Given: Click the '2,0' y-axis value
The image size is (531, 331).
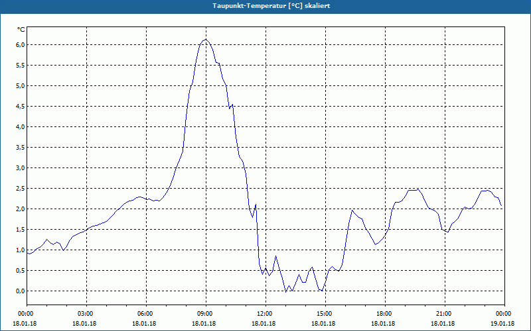Looking at the screenshot, I should pos(21,209).
